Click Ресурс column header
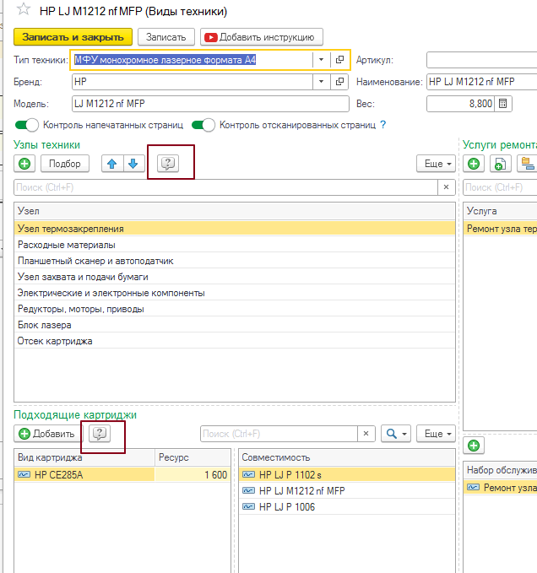Image resolution: width=537 pixels, height=573 pixels. point(193,457)
